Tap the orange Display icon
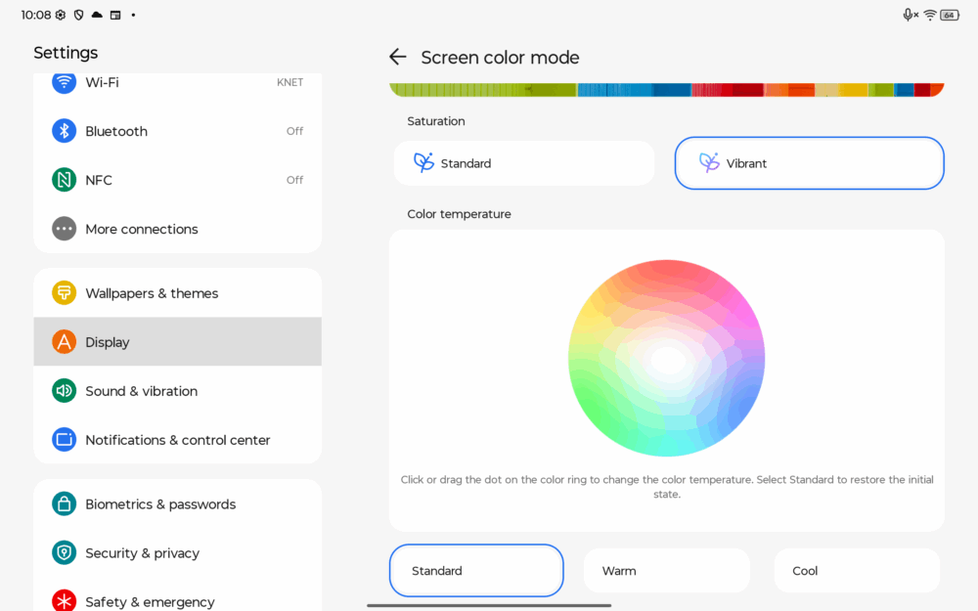 [x=64, y=341]
